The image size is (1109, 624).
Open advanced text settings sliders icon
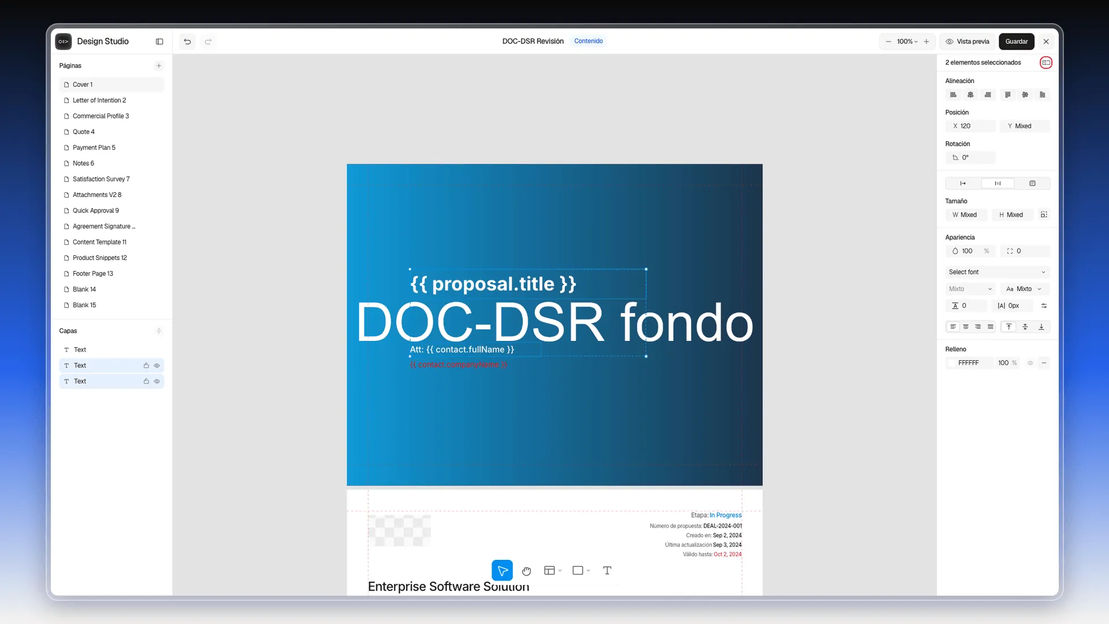tap(1044, 306)
